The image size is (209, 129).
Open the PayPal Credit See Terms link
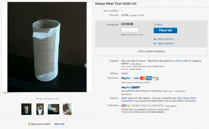(180, 91)
